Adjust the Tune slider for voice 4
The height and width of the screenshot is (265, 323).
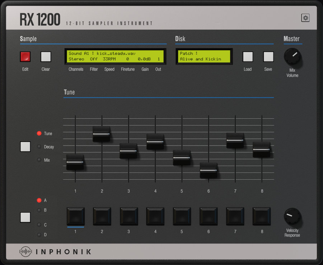coord(155,142)
